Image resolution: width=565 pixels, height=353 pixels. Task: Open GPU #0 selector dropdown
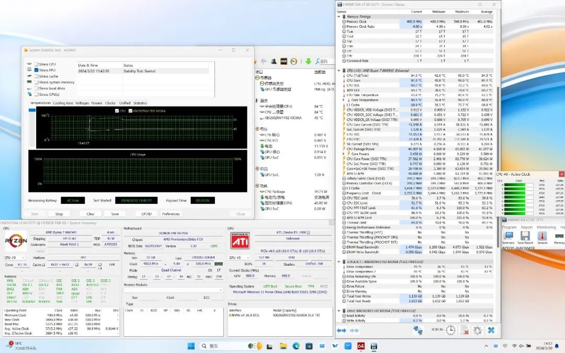coord(240,258)
